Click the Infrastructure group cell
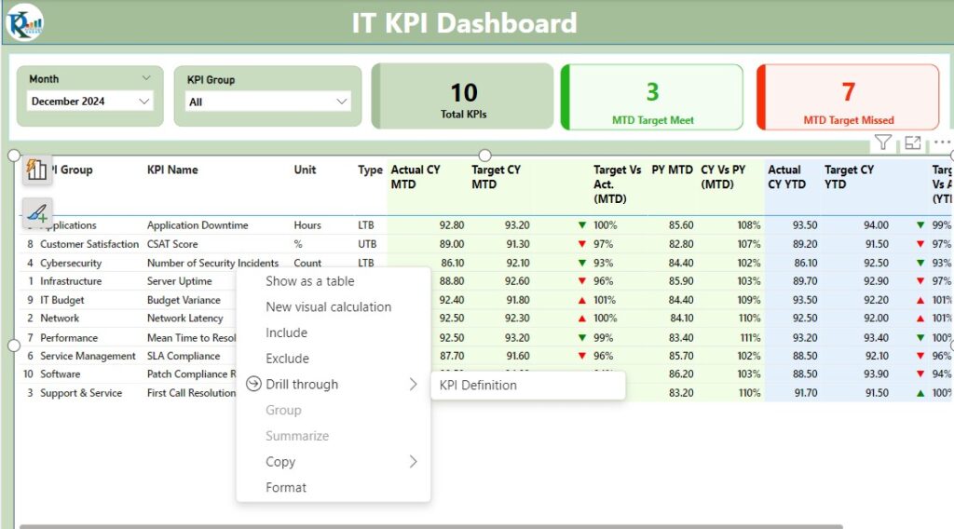The image size is (954, 529). coord(71,281)
